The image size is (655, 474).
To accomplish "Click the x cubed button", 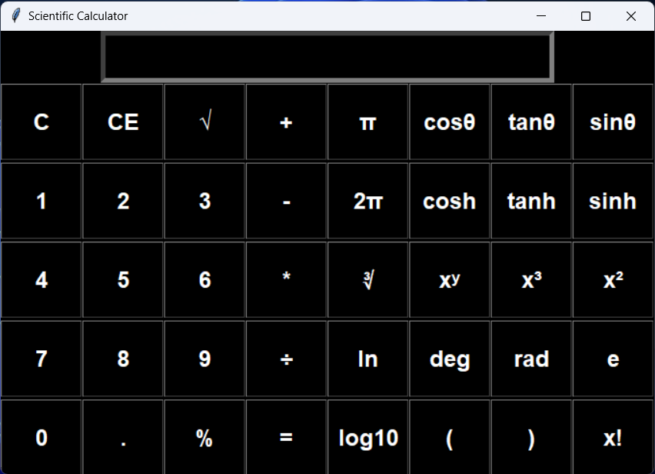I will (x=530, y=279).
